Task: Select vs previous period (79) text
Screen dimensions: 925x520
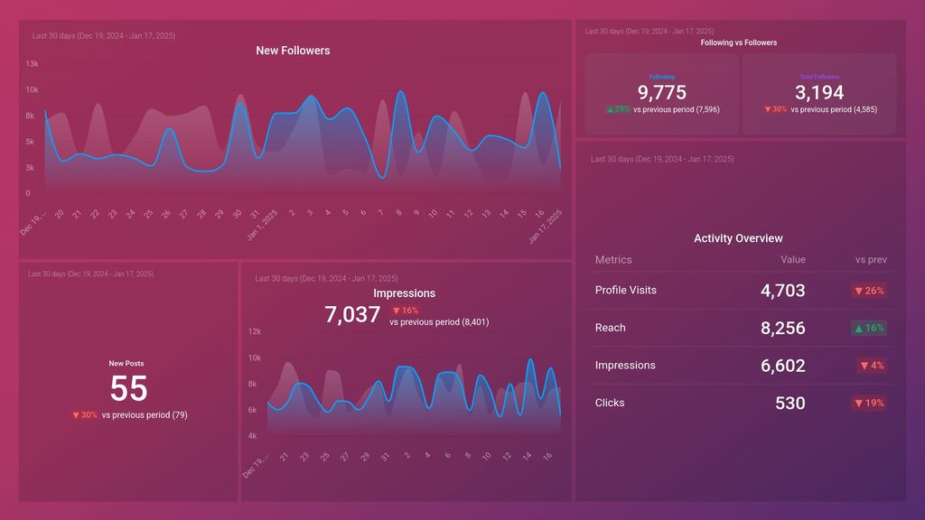Action: 145,415
